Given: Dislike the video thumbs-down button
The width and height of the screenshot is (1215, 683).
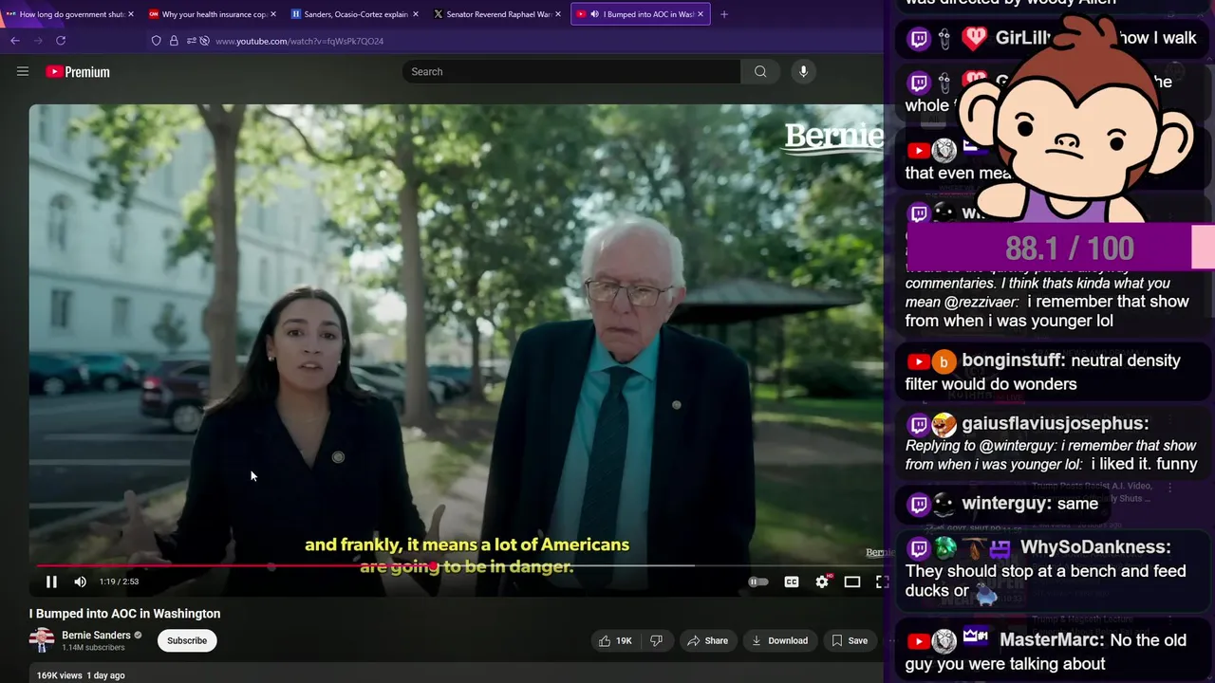Looking at the screenshot, I should (x=656, y=640).
